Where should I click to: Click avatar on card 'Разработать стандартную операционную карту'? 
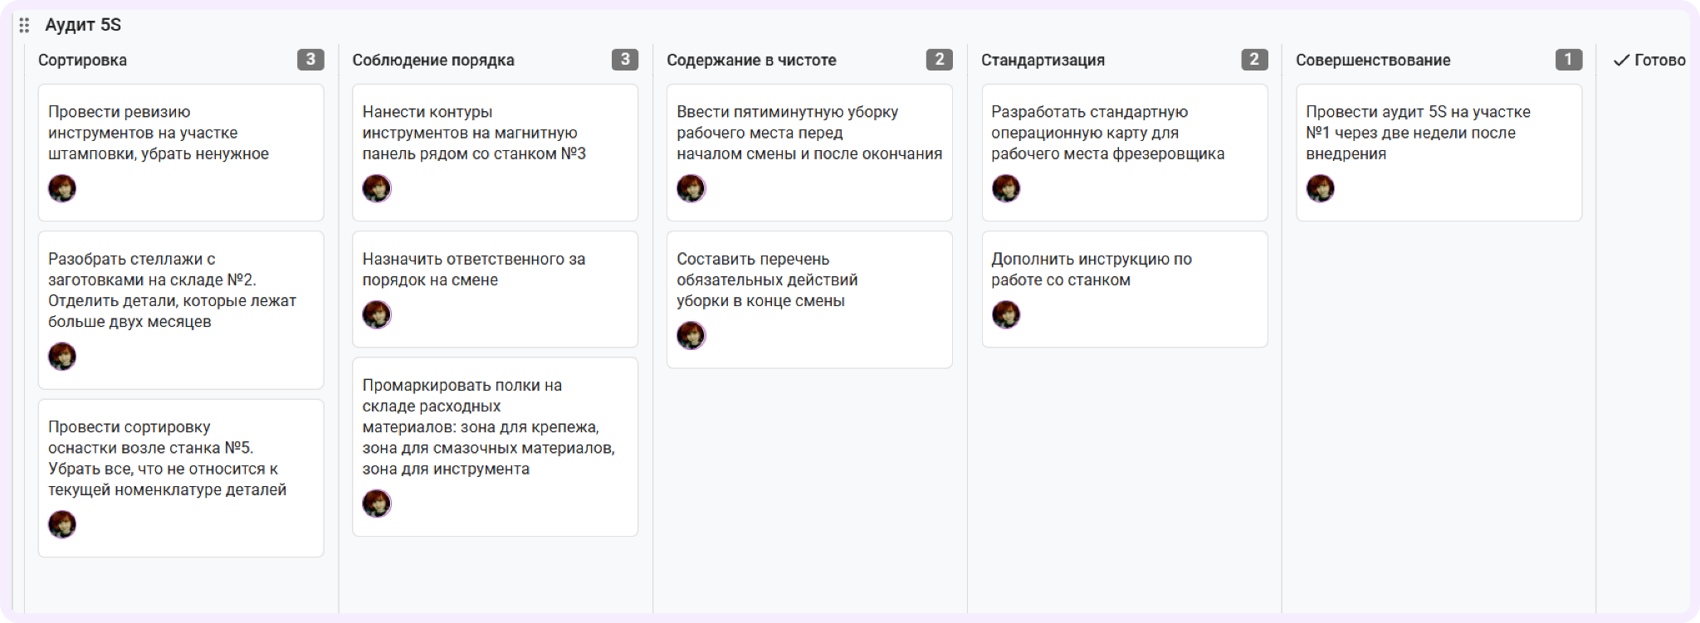tap(1006, 188)
